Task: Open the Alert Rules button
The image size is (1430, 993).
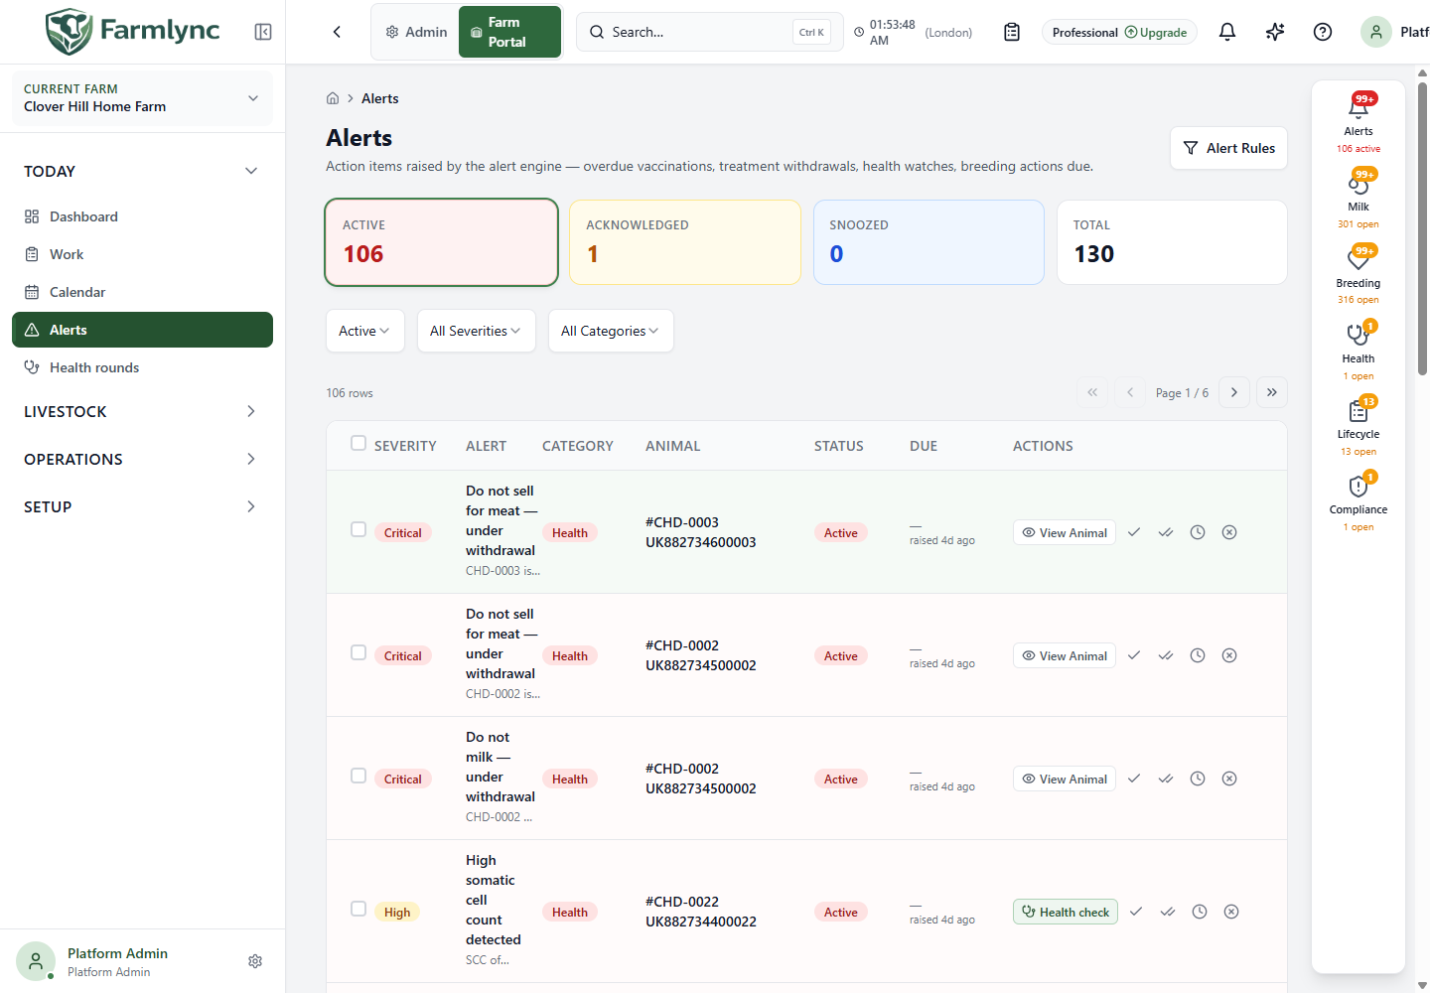Action: coord(1228,148)
